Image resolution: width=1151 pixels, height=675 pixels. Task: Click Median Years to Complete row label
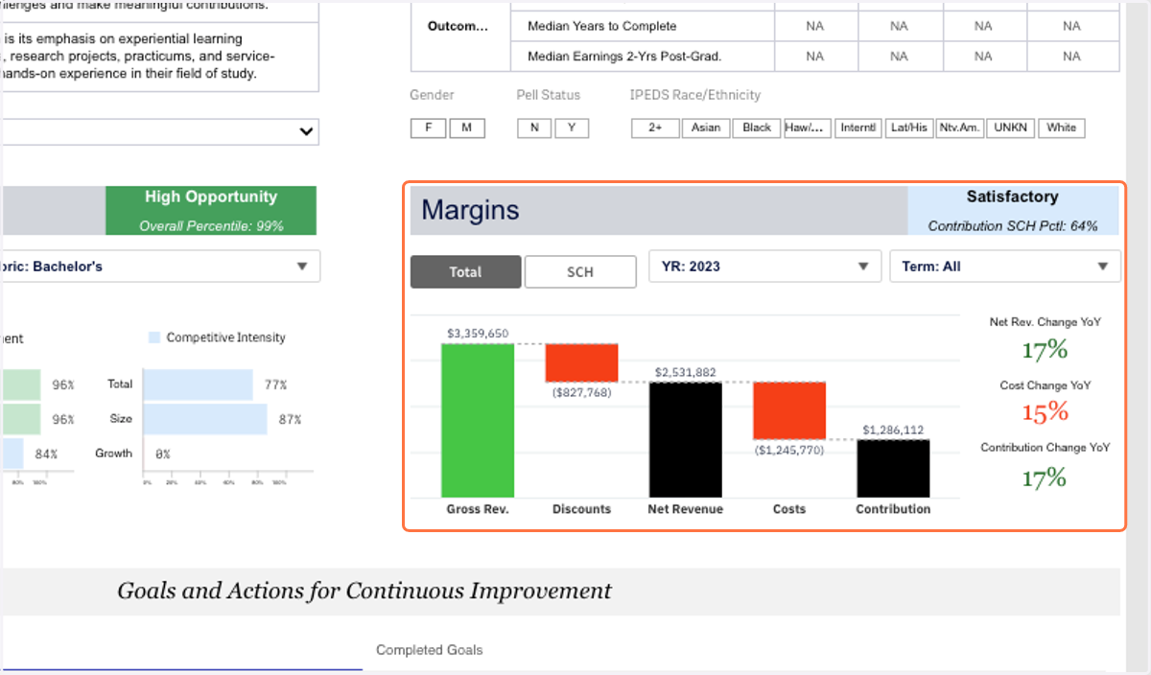(601, 26)
